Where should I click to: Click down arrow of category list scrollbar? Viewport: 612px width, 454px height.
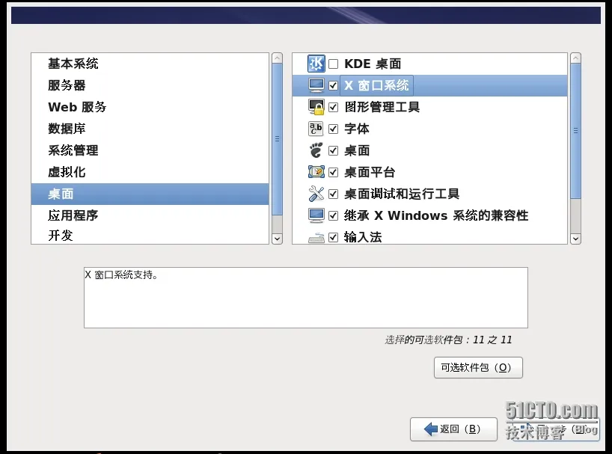pyautogui.click(x=277, y=239)
